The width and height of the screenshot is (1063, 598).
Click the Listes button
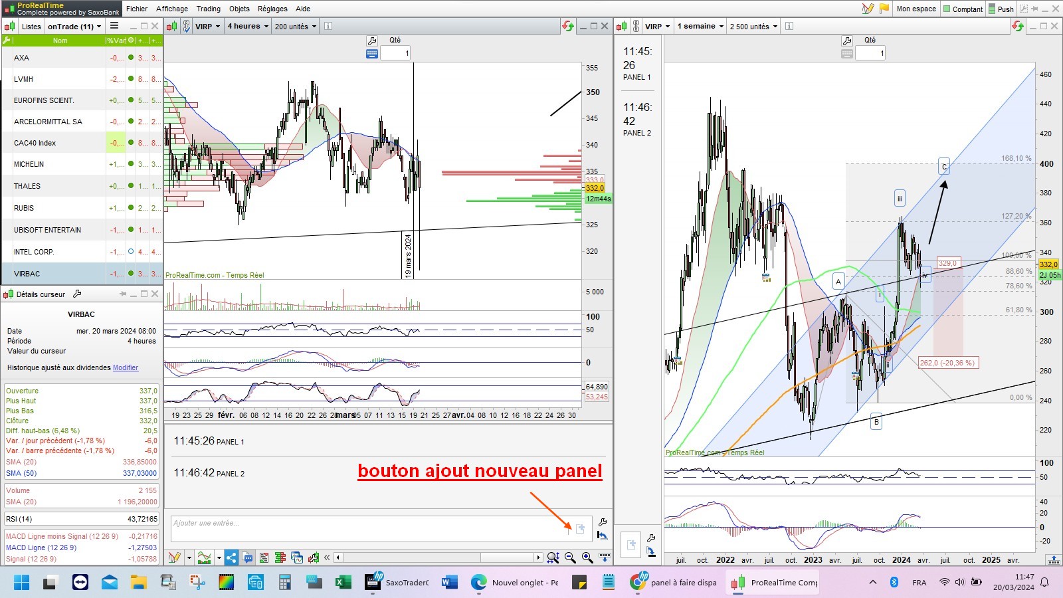click(x=31, y=27)
